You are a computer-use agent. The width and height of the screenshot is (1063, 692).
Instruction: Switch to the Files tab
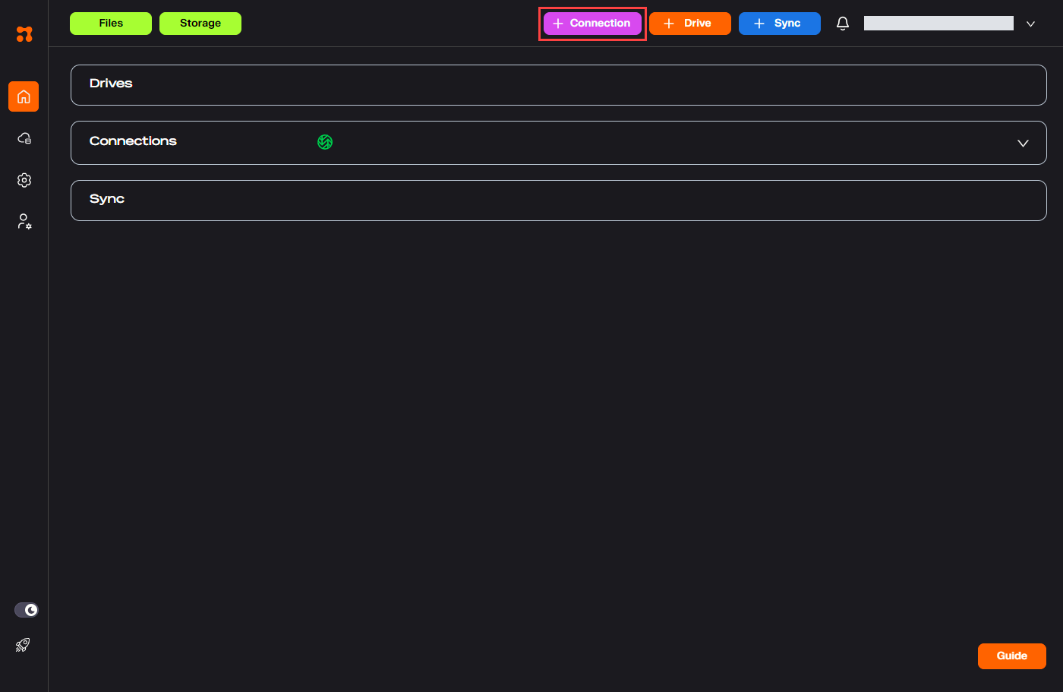pos(111,24)
